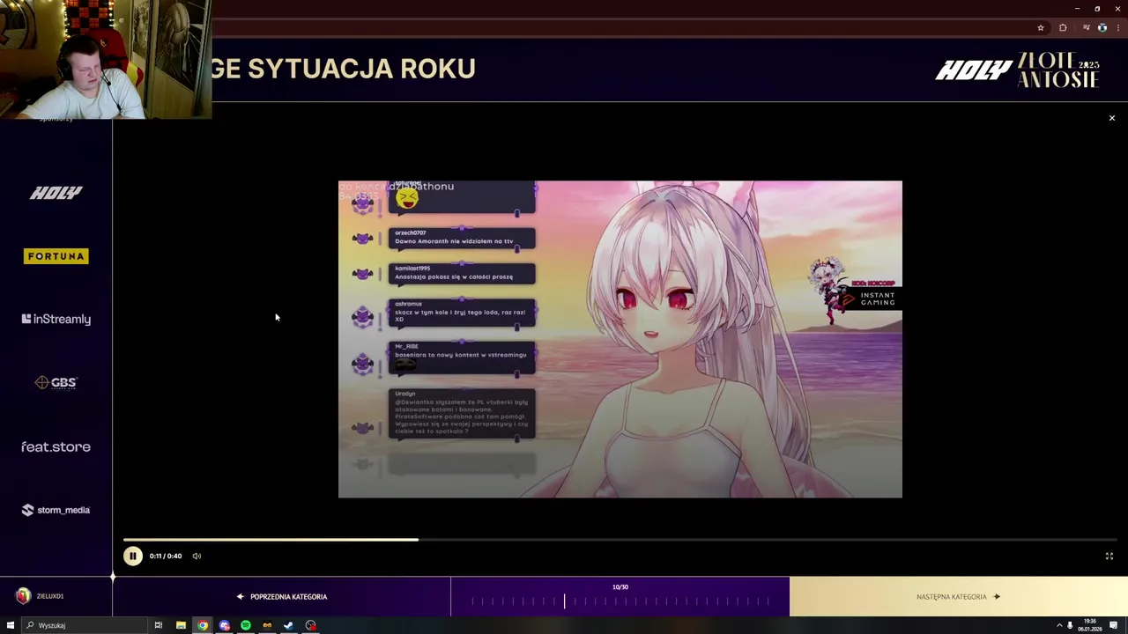
Task: Open Discord from the taskbar
Action: [224, 625]
